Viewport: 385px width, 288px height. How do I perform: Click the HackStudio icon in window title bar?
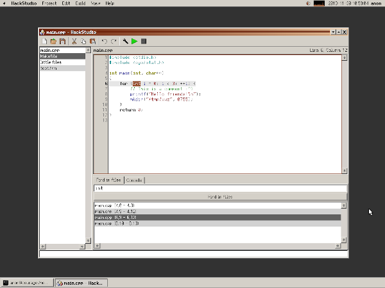pyautogui.click(x=42, y=32)
